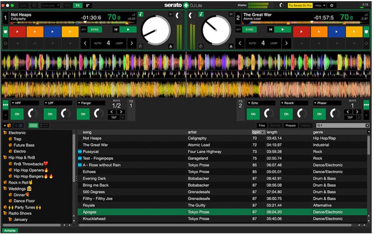
Task: Trigger deck 1 orange hot cue
Action: [x=35, y=32]
